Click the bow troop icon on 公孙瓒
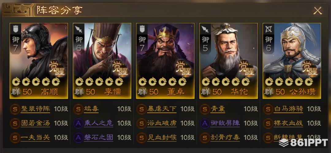The image size is (331, 153). coord(268,29)
